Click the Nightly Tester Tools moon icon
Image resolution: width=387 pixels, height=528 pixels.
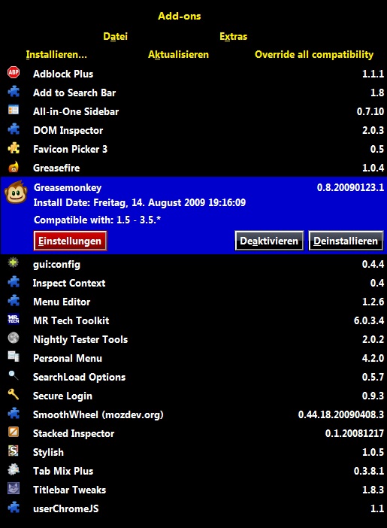point(14,338)
